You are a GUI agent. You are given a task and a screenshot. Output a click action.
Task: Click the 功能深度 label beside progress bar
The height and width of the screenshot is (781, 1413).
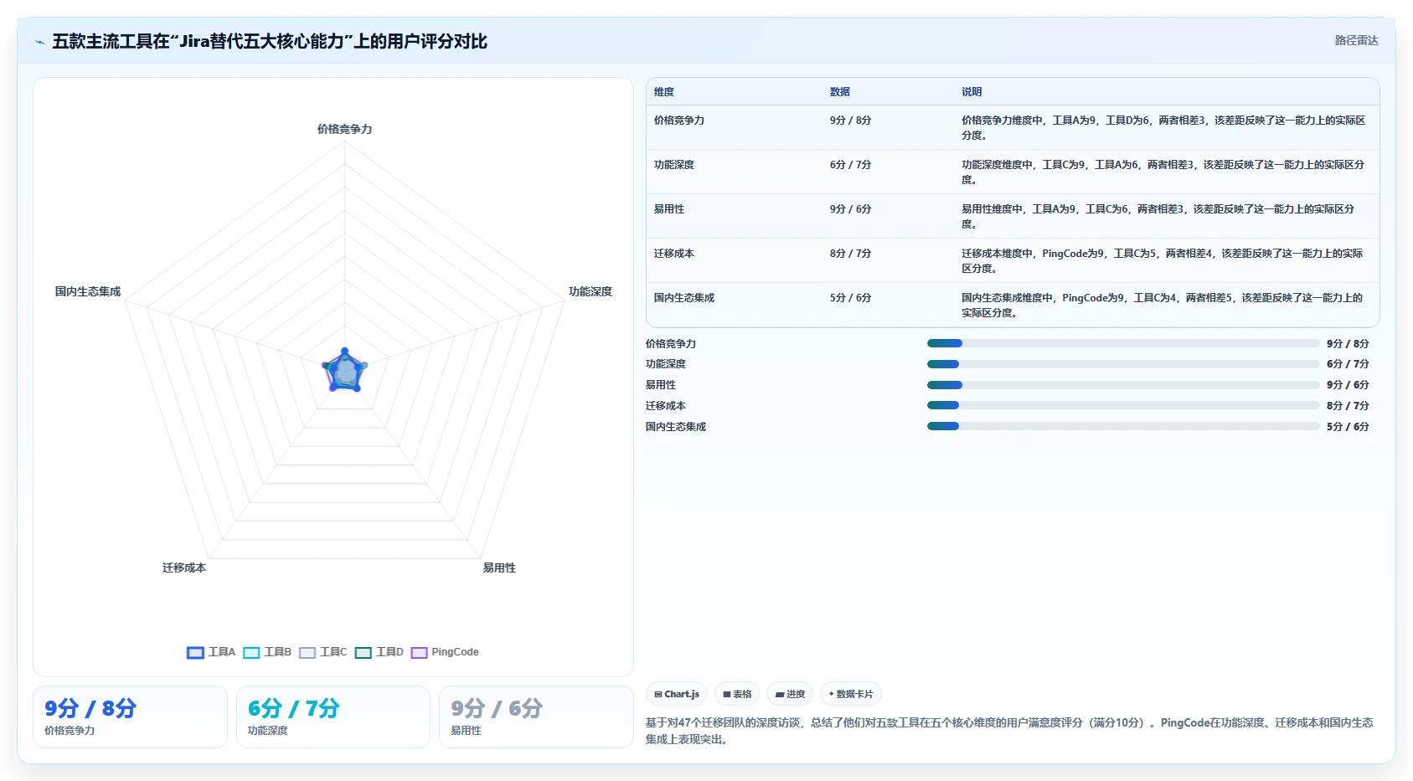point(666,364)
